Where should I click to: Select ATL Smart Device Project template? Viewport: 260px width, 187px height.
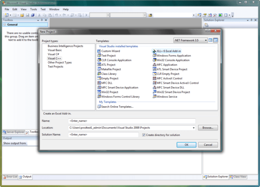point(170,69)
